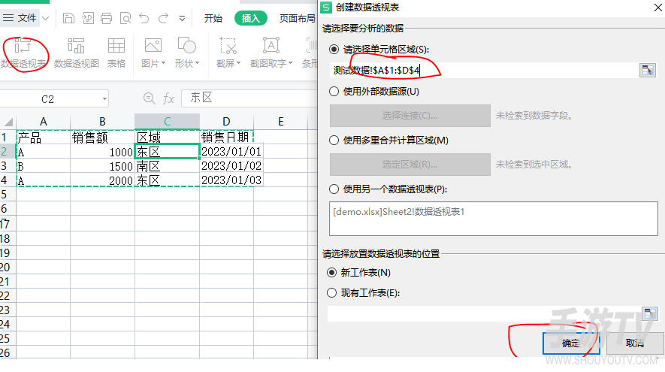The image size is (665, 372).
Task: Click the Undo arrow icon
Action: [144, 18]
